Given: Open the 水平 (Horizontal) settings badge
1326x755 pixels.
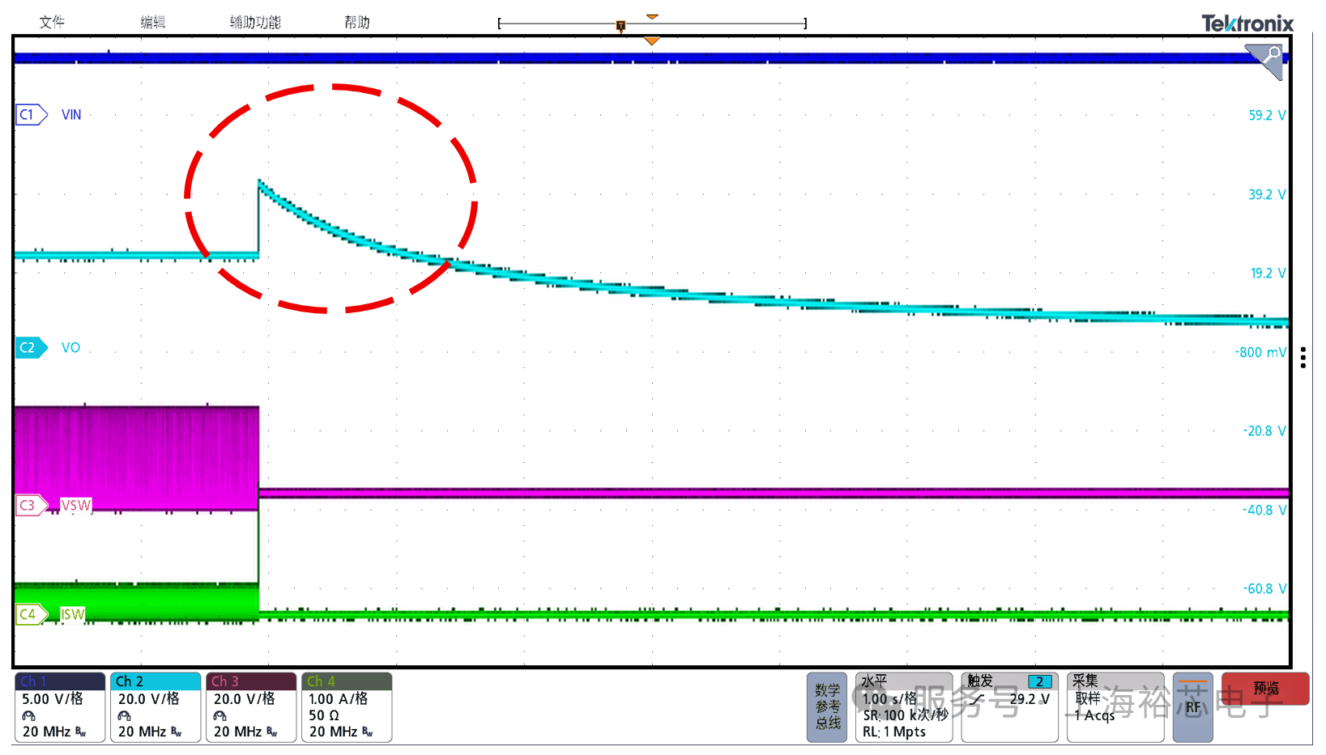Looking at the screenshot, I should 904,707.
